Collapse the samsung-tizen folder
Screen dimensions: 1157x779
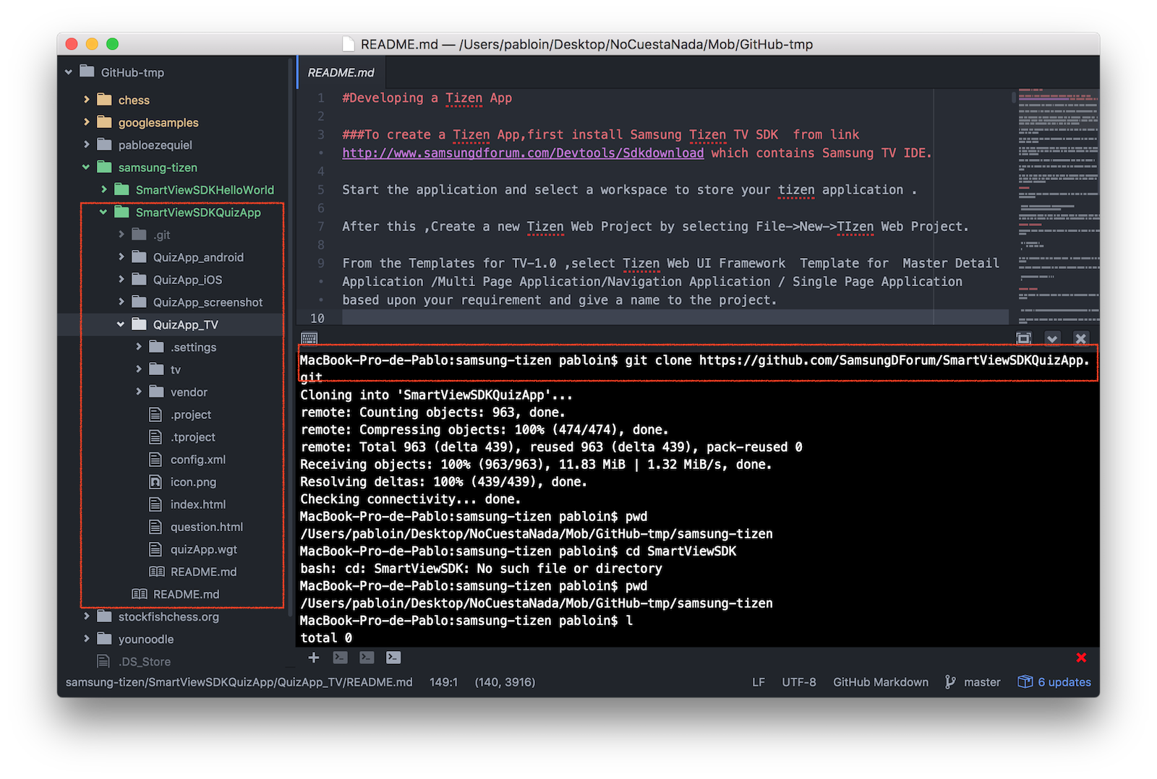click(x=86, y=167)
